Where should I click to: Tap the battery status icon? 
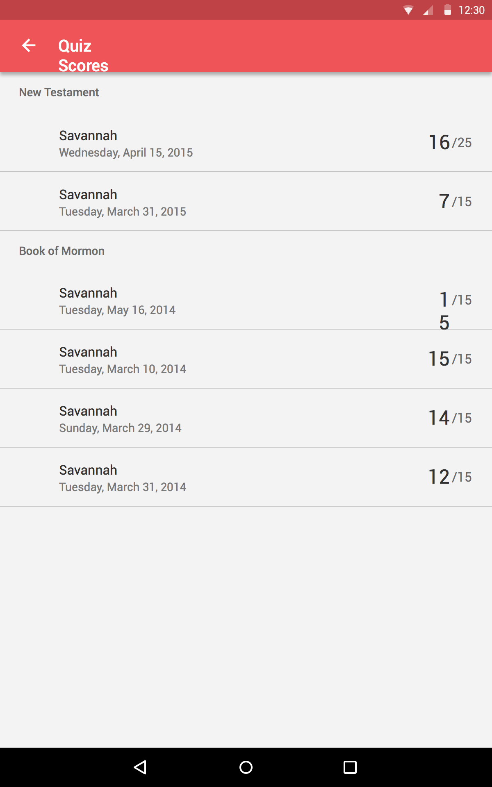(x=447, y=10)
